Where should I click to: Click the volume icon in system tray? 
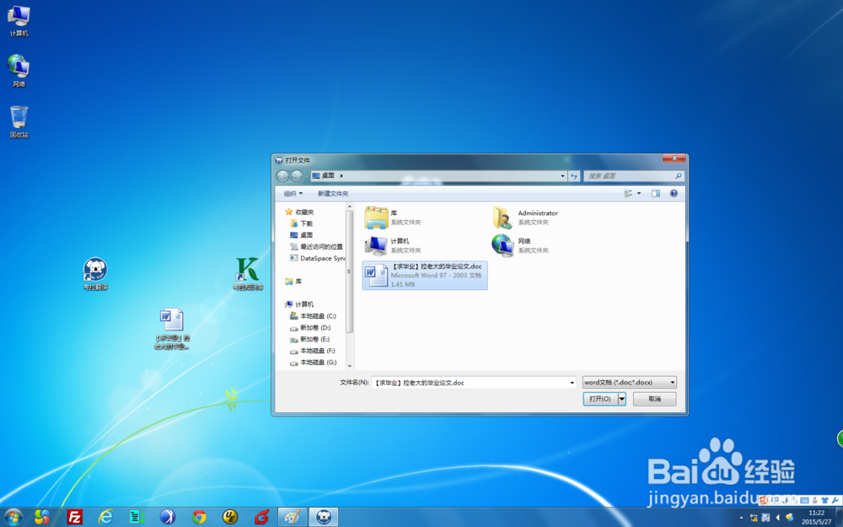(777, 518)
